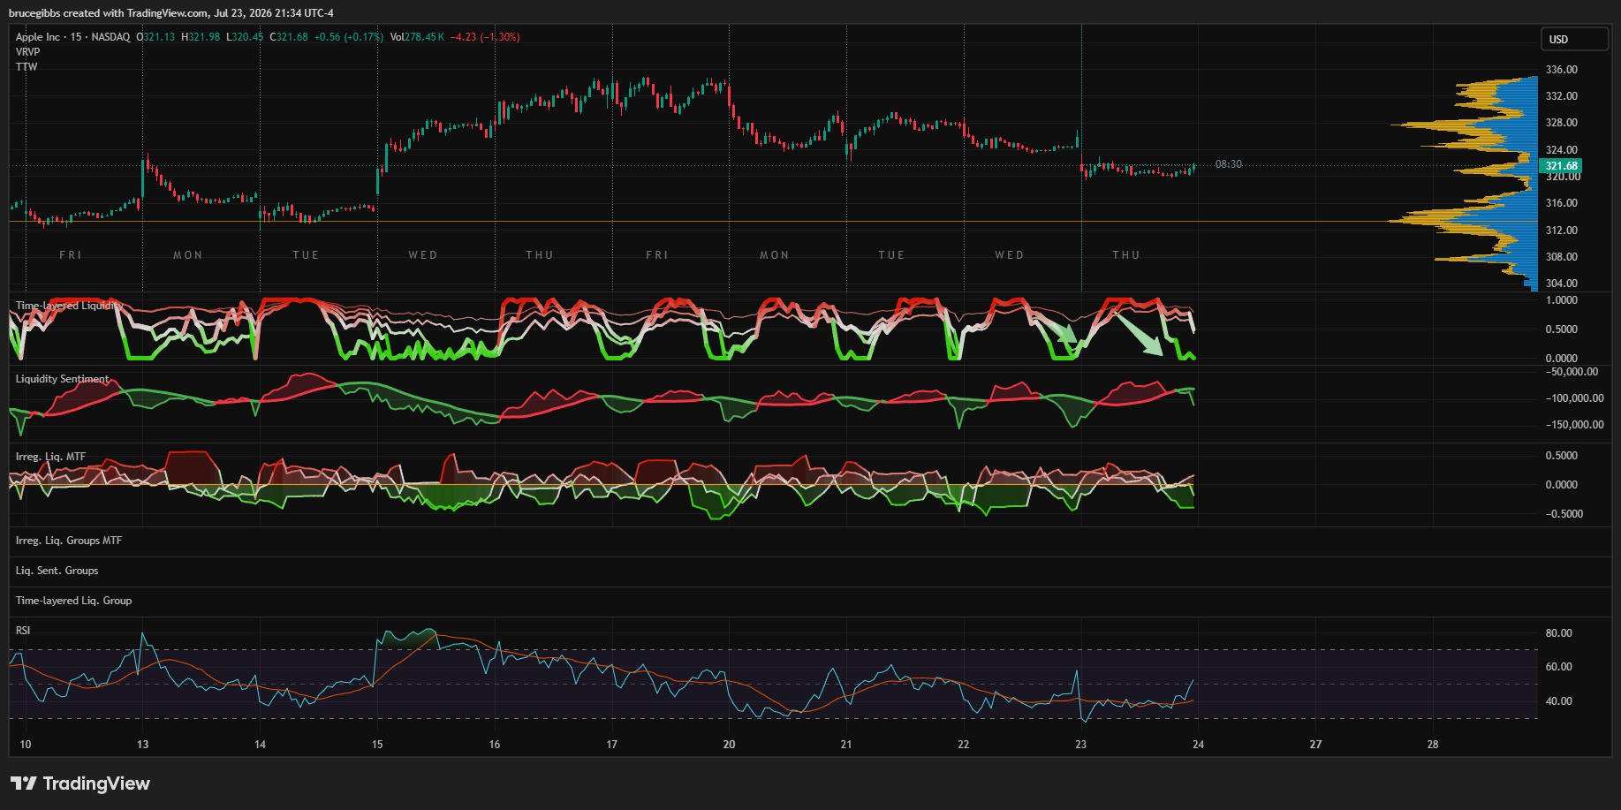Image resolution: width=1621 pixels, height=810 pixels.
Task: Click date 22 on the time axis
Action: (x=964, y=745)
